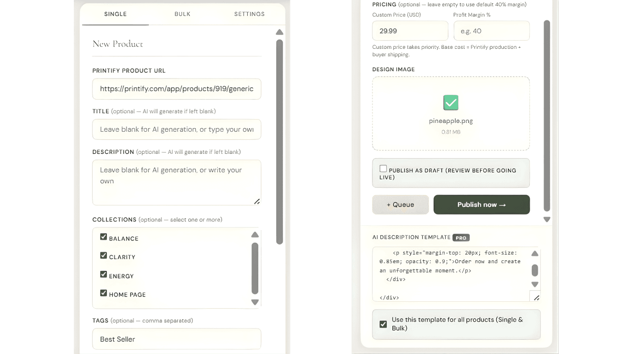629x354 pixels.
Task: Focus the Title input field
Action: click(177, 129)
